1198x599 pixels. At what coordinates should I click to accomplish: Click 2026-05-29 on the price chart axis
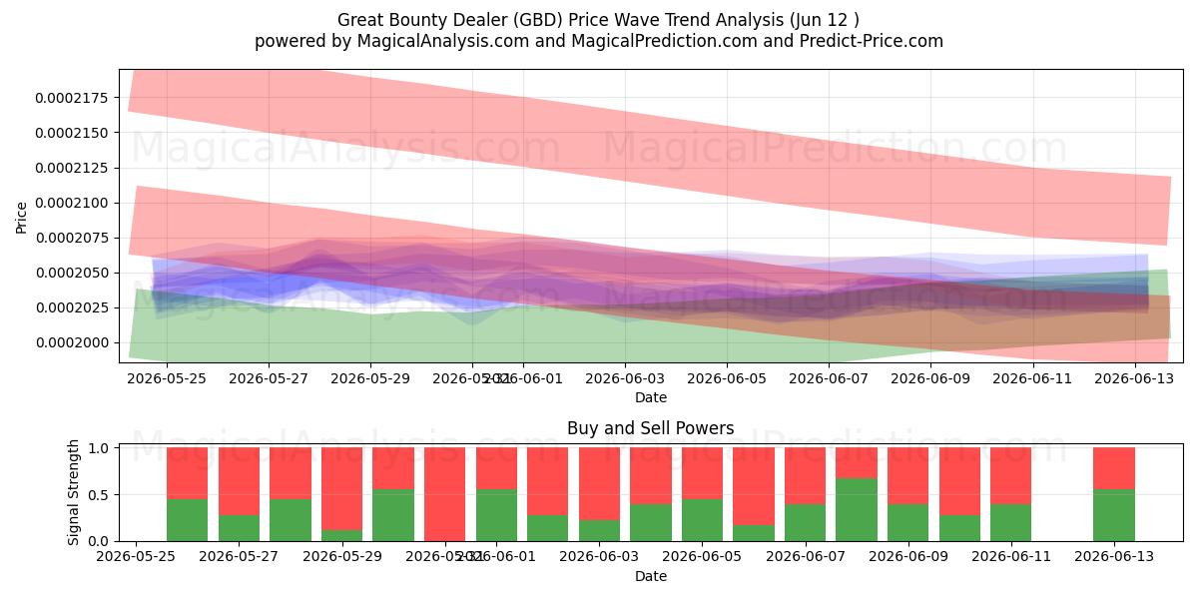point(370,378)
